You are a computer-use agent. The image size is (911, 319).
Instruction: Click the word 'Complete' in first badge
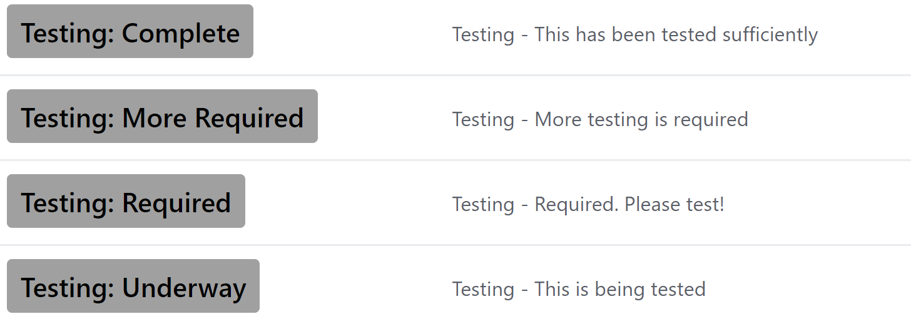point(181,33)
